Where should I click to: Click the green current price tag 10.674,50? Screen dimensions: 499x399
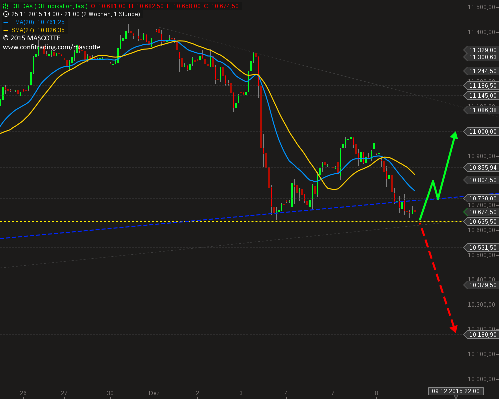(481, 212)
